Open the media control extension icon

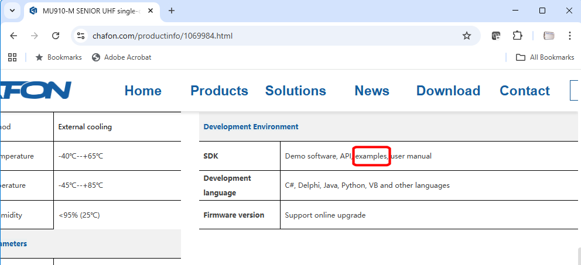pos(496,36)
